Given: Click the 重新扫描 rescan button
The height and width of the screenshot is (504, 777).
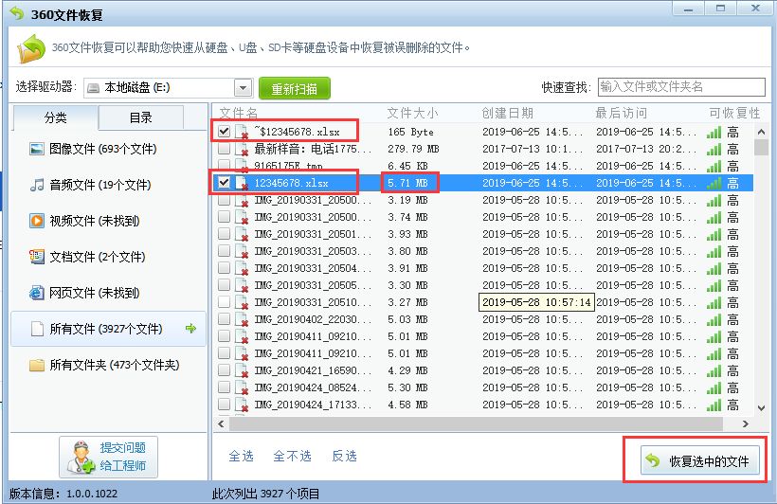Looking at the screenshot, I should coord(295,89).
